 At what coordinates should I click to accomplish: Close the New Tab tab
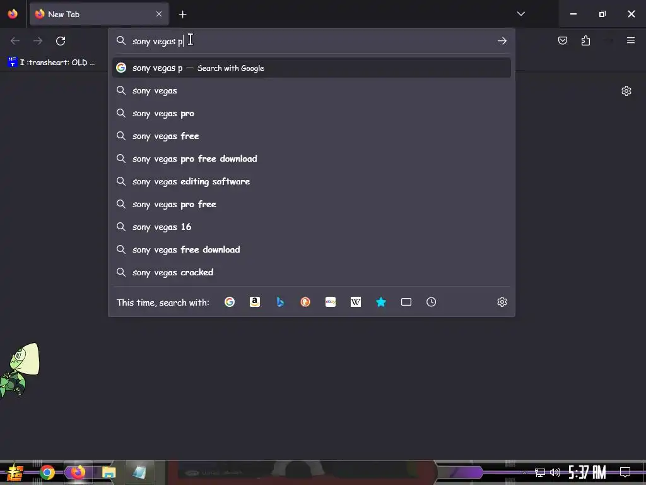(x=159, y=14)
